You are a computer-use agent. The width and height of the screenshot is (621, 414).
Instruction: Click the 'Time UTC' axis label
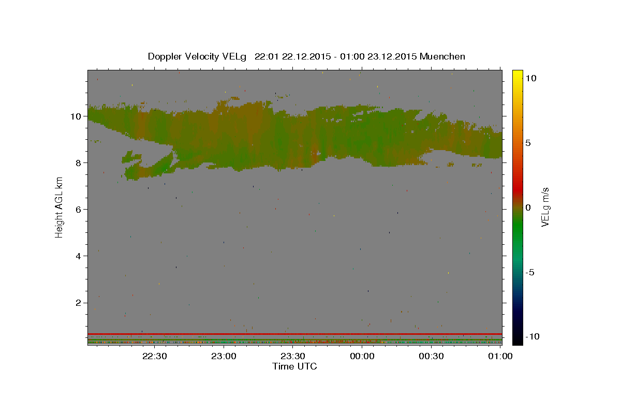click(x=294, y=366)
